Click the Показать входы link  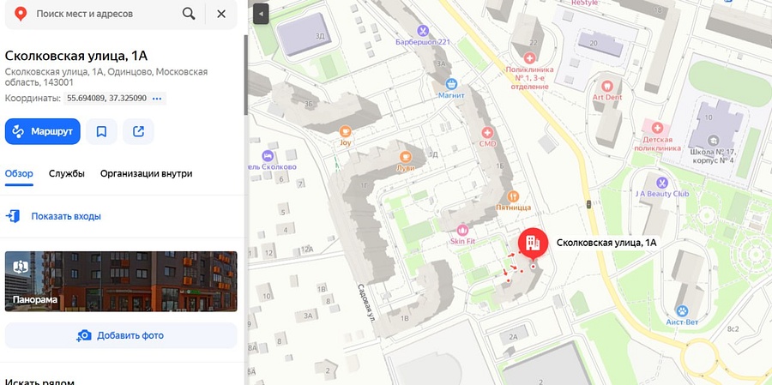click(66, 216)
